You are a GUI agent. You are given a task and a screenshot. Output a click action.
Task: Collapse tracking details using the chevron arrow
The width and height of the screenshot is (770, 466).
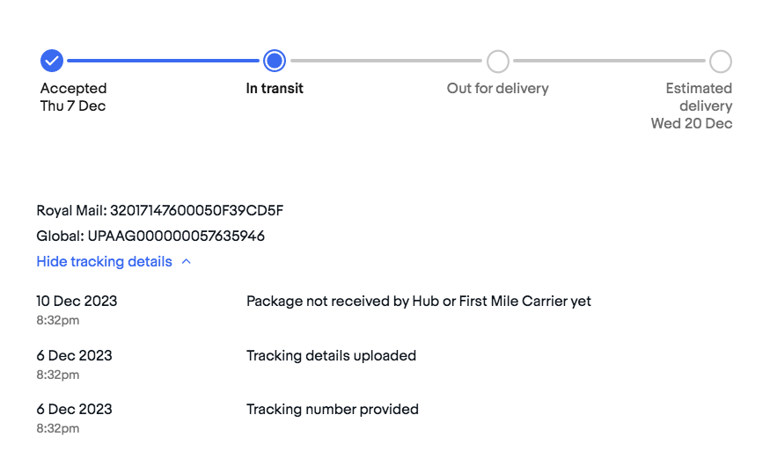186,262
